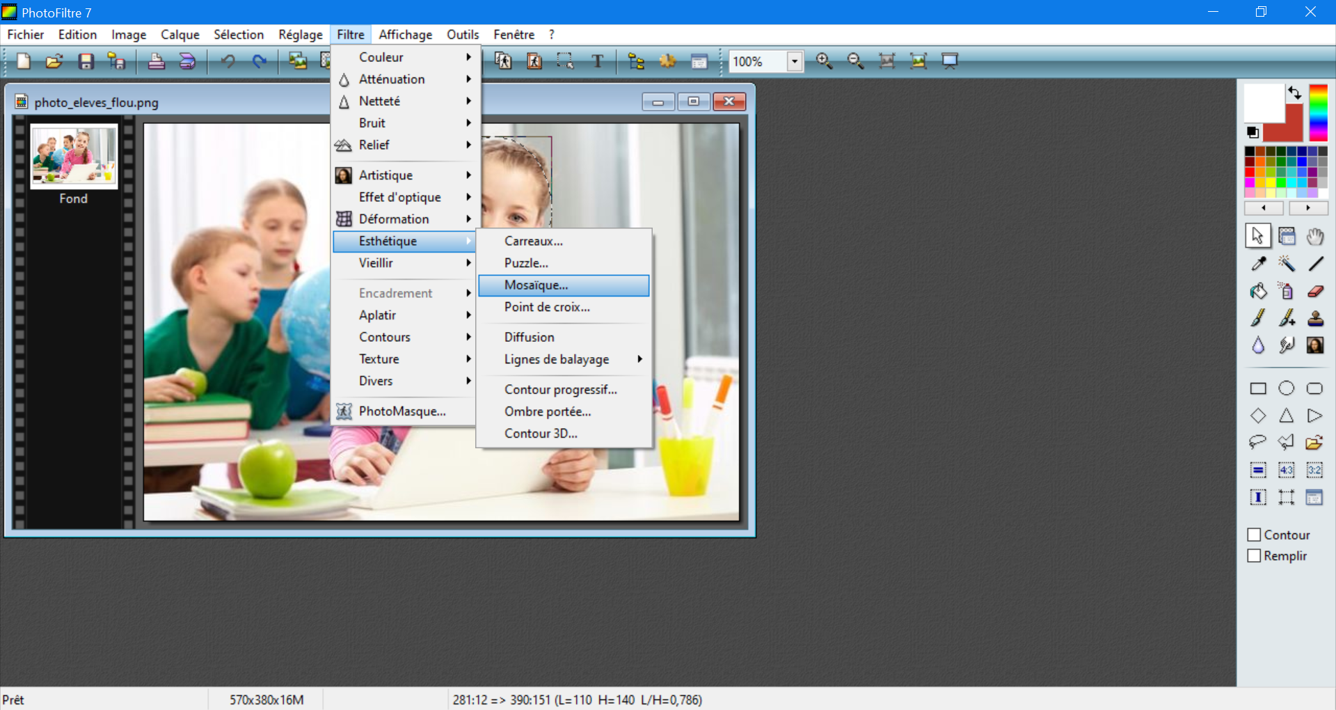Image resolution: width=1336 pixels, height=710 pixels.
Task: Click the Text tool icon in toolbar
Action: coord(597,61)
